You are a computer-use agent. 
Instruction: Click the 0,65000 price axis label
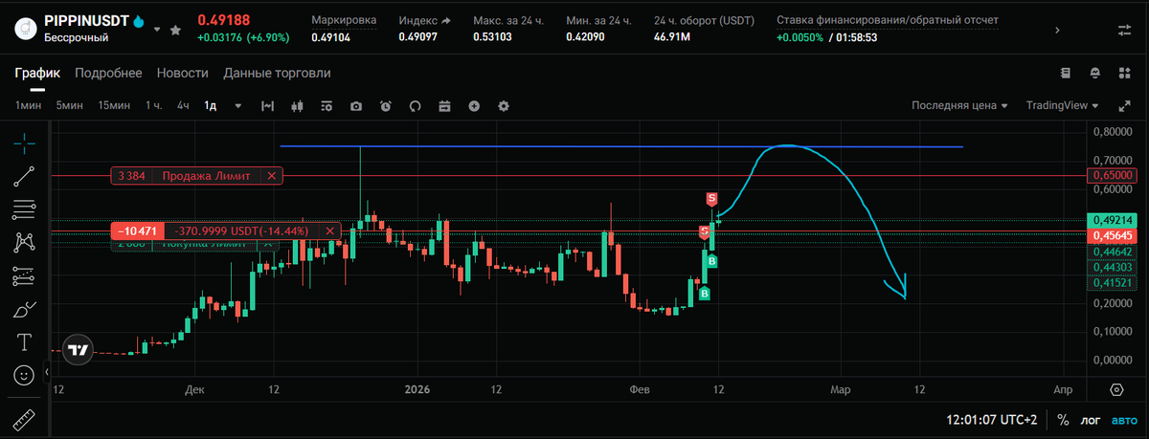[1114, 176]
